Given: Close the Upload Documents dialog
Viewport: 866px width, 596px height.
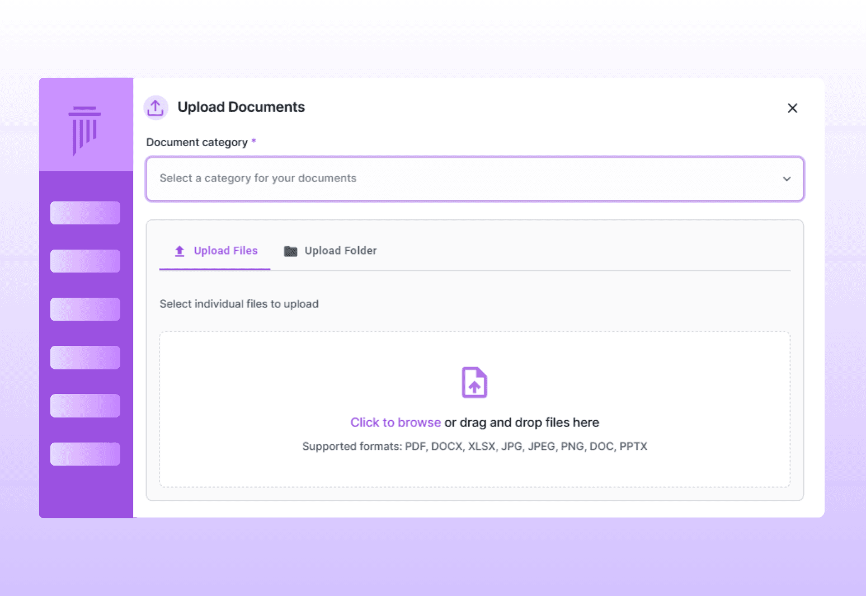Looking at the screenshot, I should (x=792, y=108).
